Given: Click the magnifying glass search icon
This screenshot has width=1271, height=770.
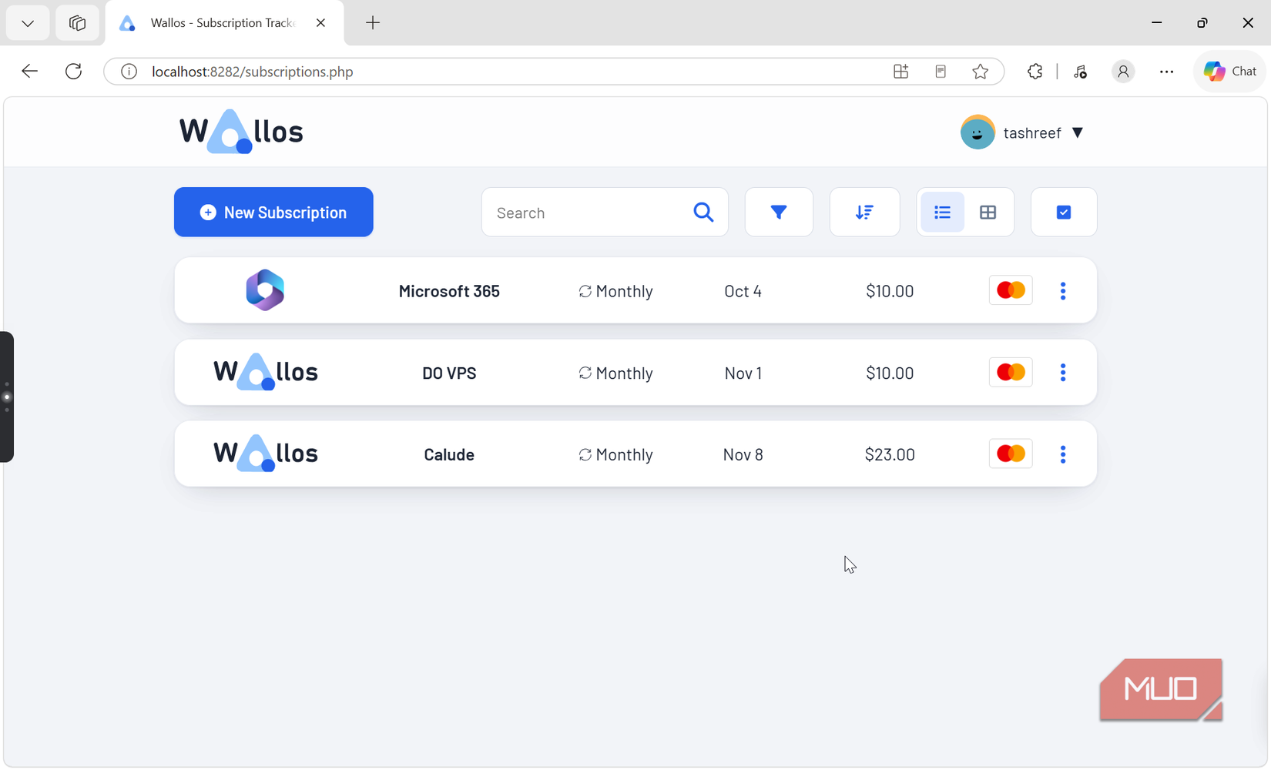Looking at the screenshot, I should (703, 212).
